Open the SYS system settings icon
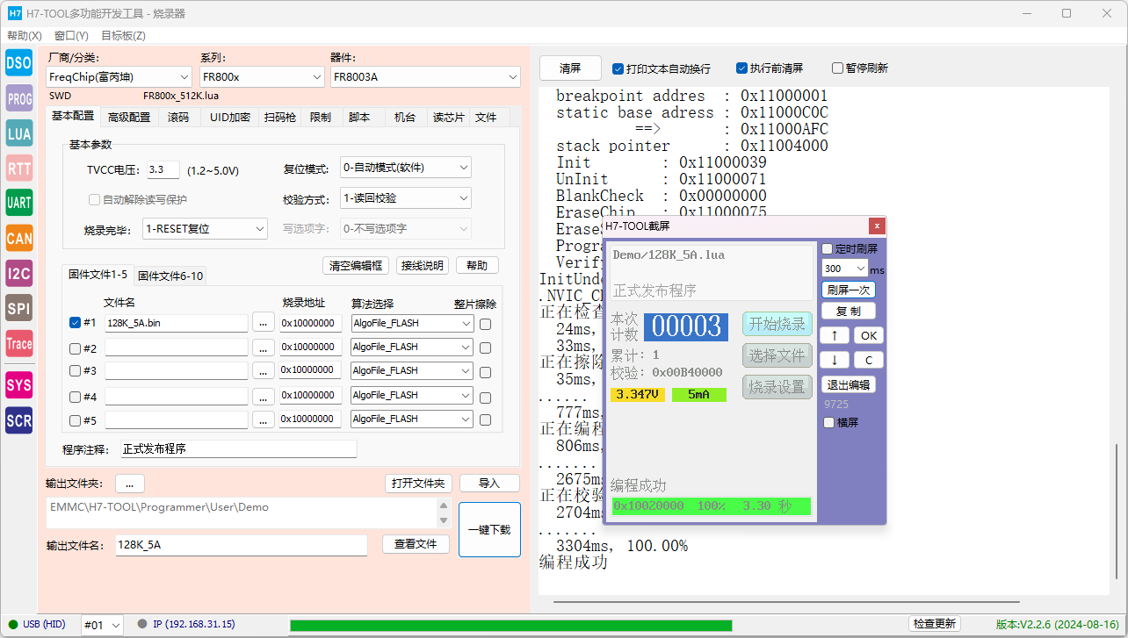The image size is (1128, 638). (x=19, y=385)
